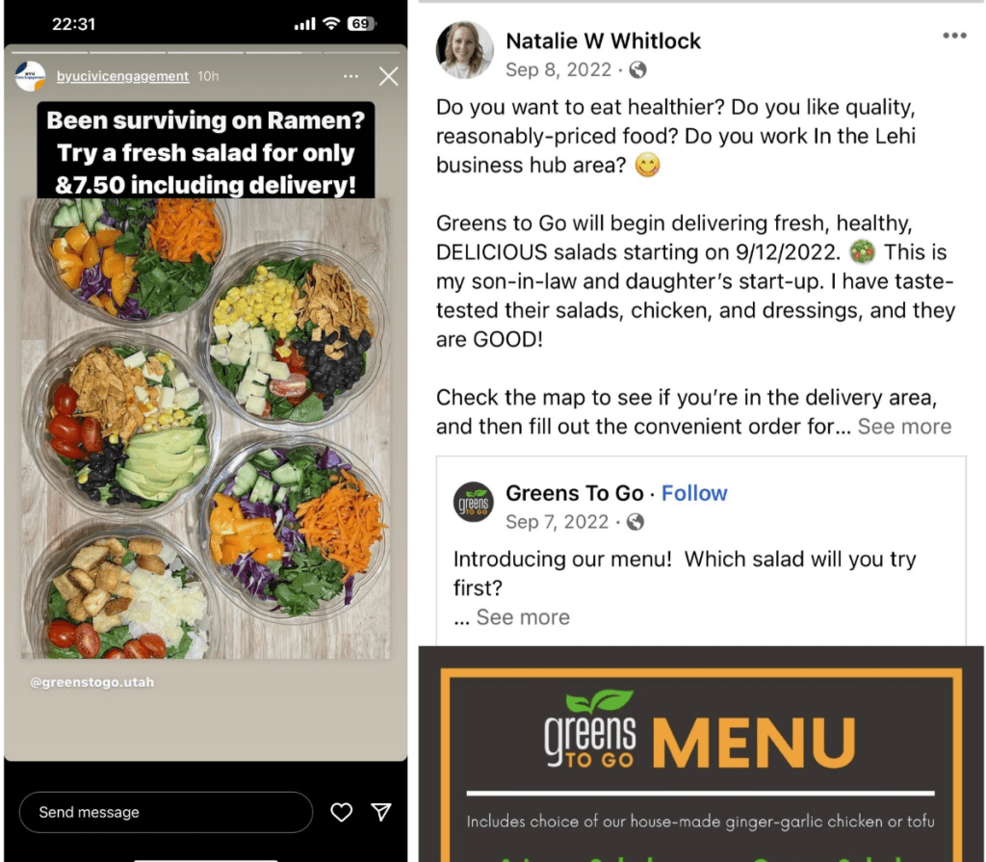Open Natalie W Whitlock name link
The image size is (986, 862).
coord(603,40)
